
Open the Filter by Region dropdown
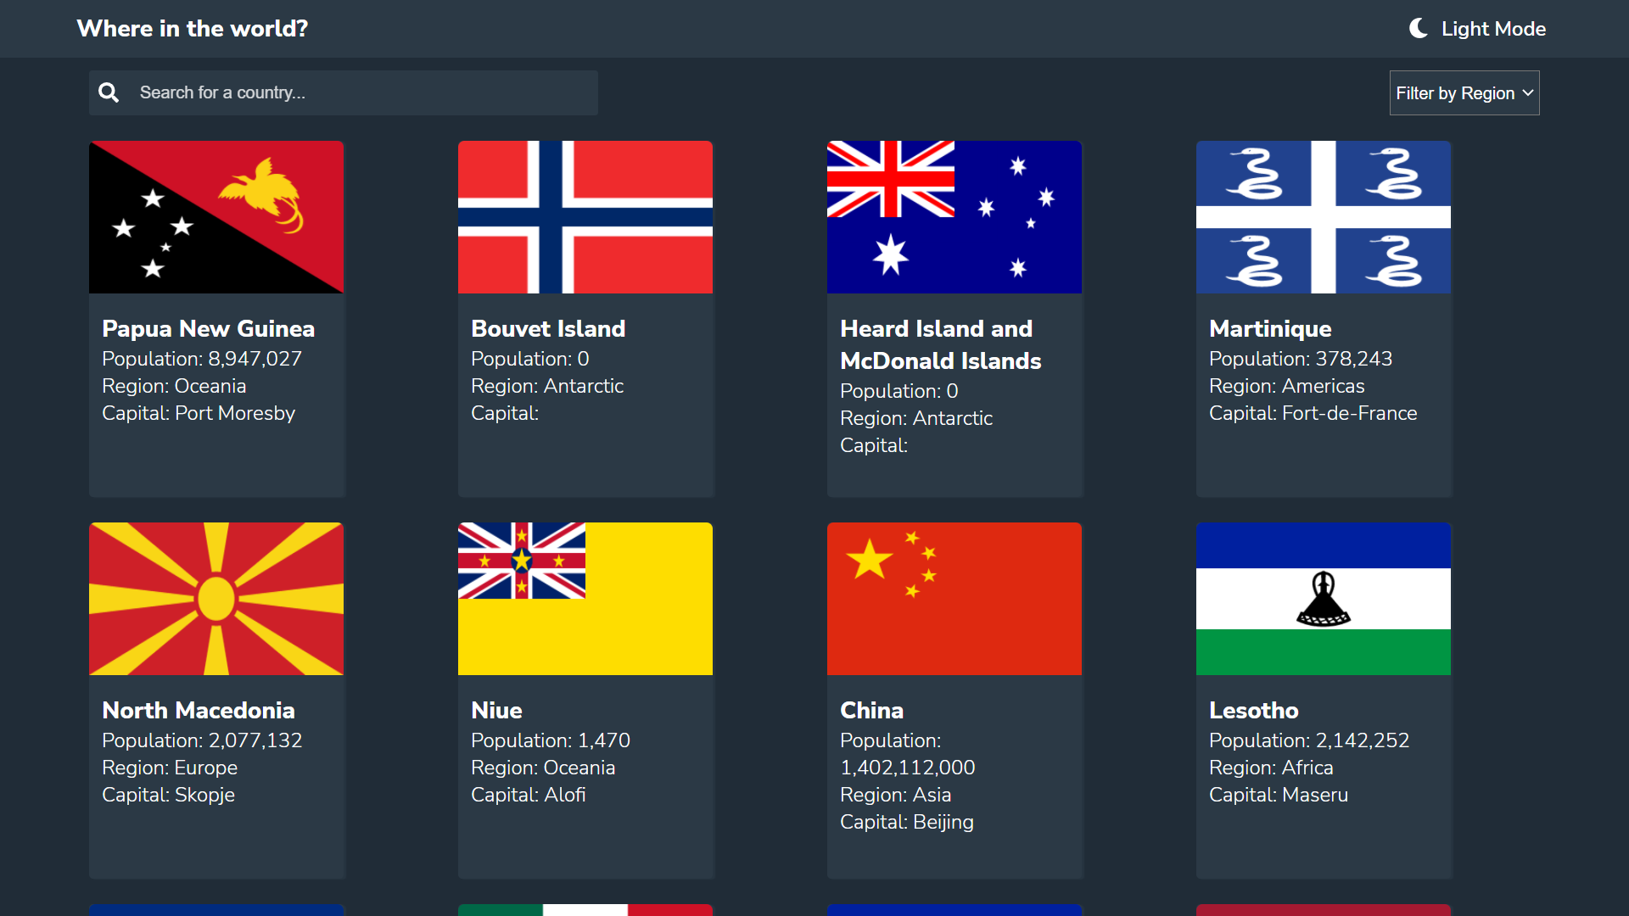pos(1464,92)
